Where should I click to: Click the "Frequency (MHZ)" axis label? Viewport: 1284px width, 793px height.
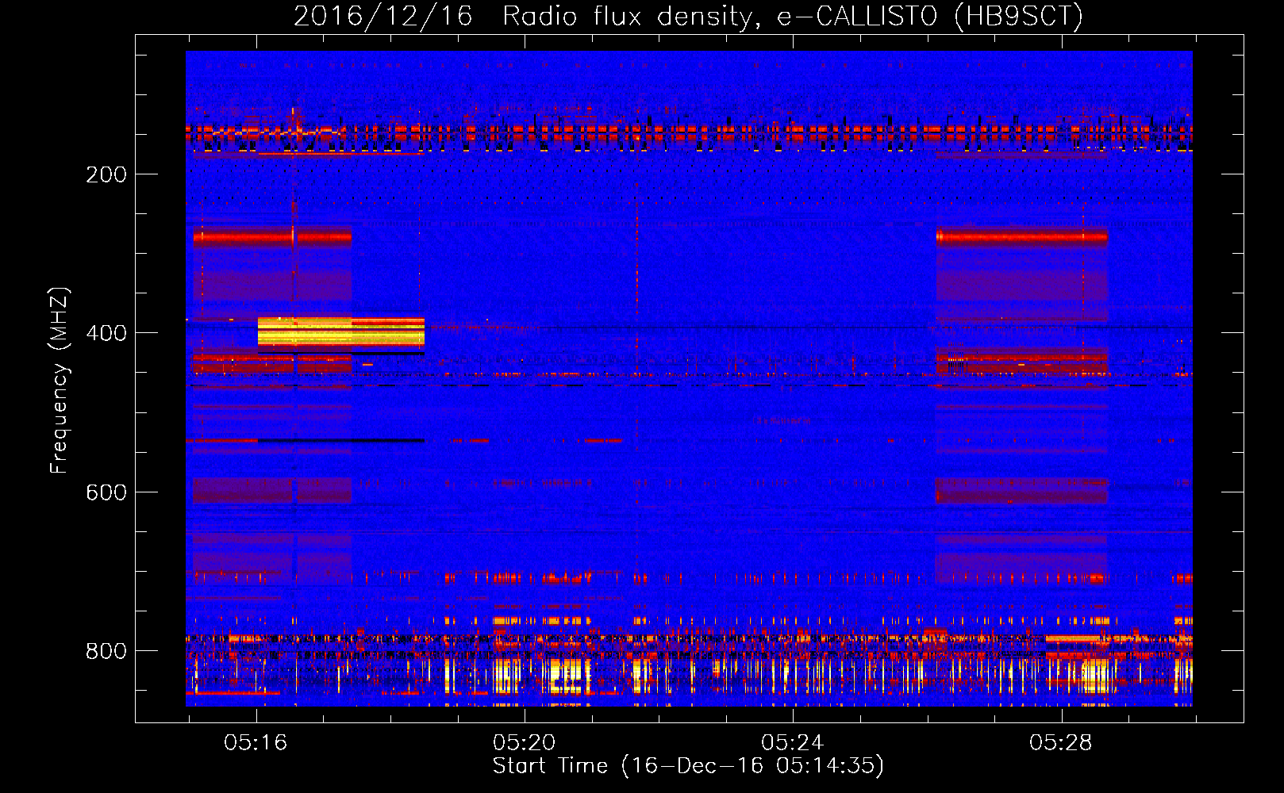60,380
